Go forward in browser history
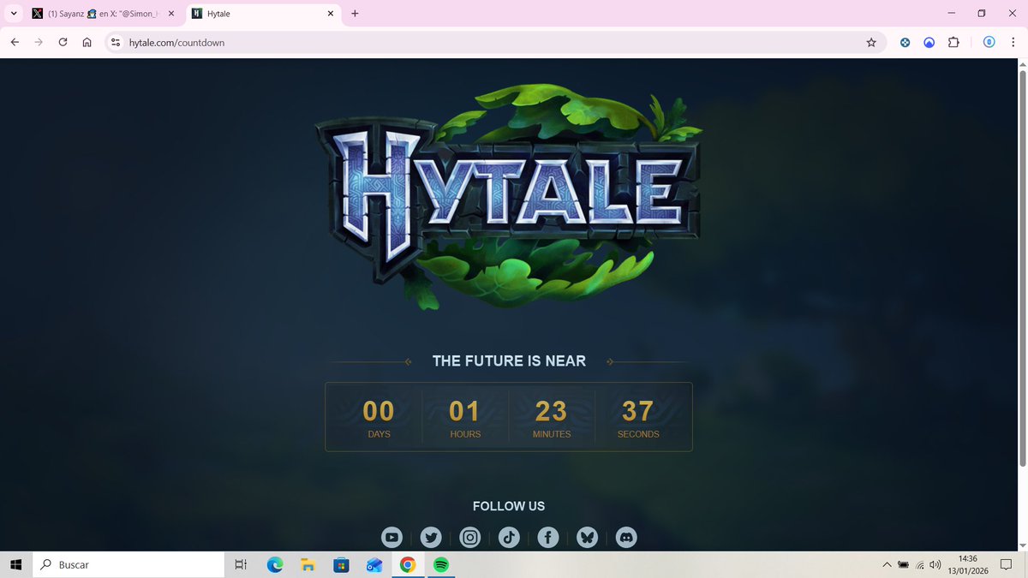Screen dimensions: 1028x578 [x=39, y=42]
